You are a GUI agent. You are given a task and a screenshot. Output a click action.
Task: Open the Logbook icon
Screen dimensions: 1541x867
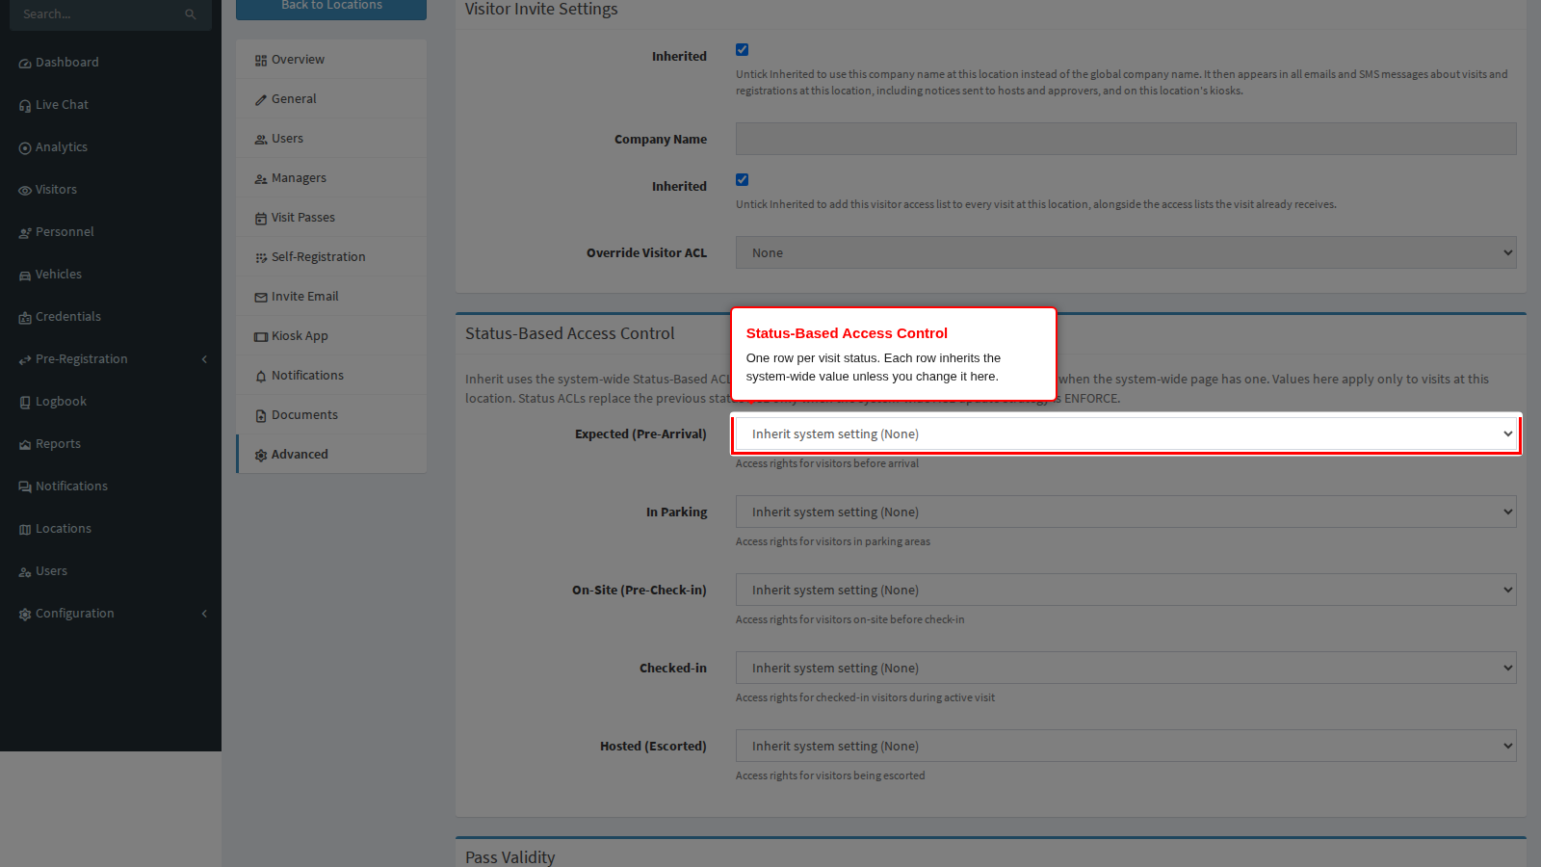click(x=25, y=403)
